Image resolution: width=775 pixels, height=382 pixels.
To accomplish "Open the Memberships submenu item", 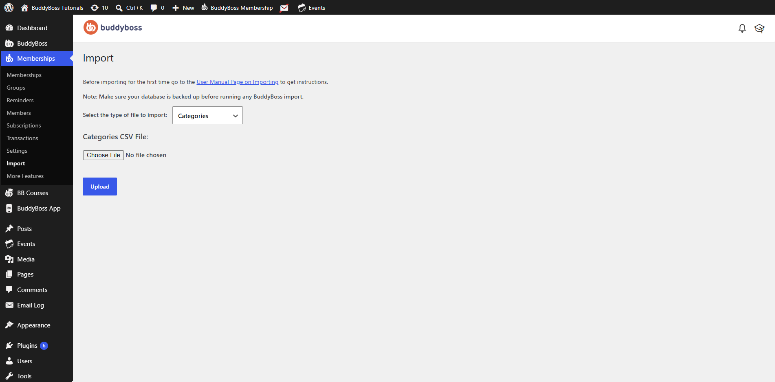I will point(24,75).
